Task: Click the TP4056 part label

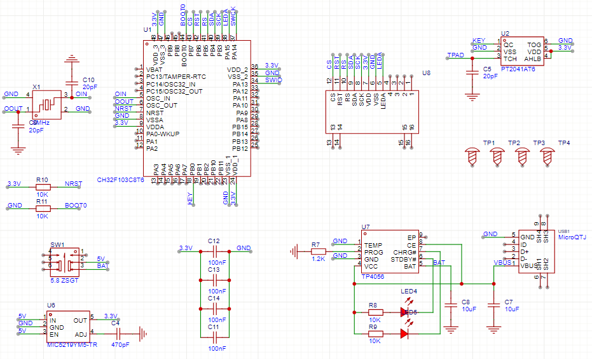Action: pyautogui.click(x=373, y=277)
